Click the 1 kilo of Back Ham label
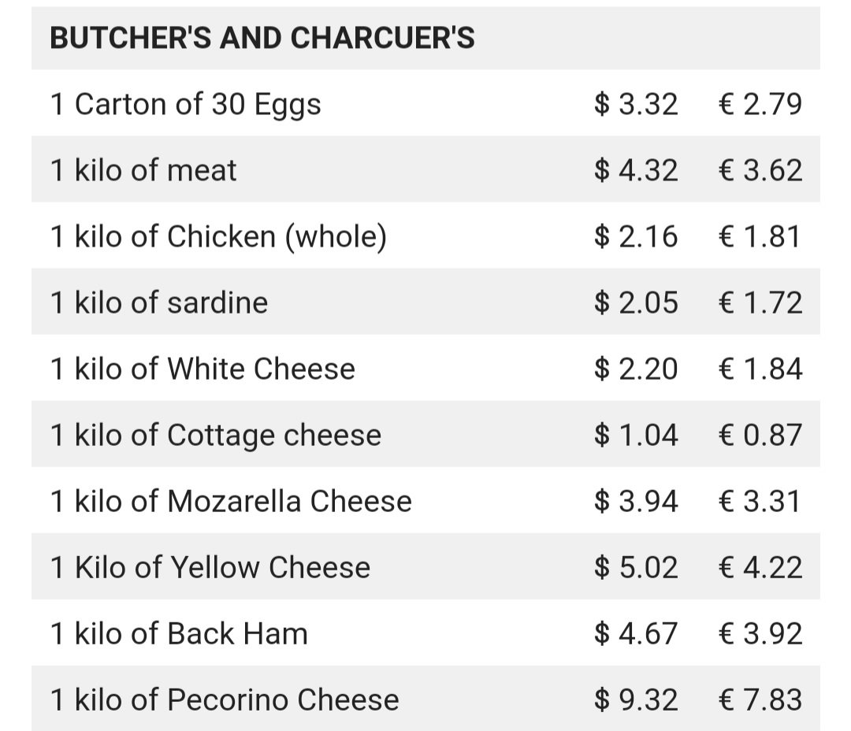Viewport: 851px width, 731px height. coord(179,633)
